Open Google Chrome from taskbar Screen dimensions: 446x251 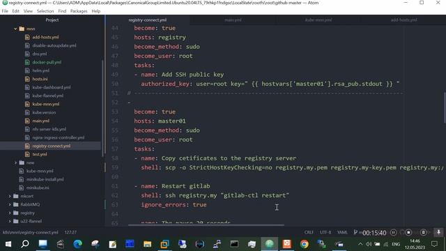(304, 244)
